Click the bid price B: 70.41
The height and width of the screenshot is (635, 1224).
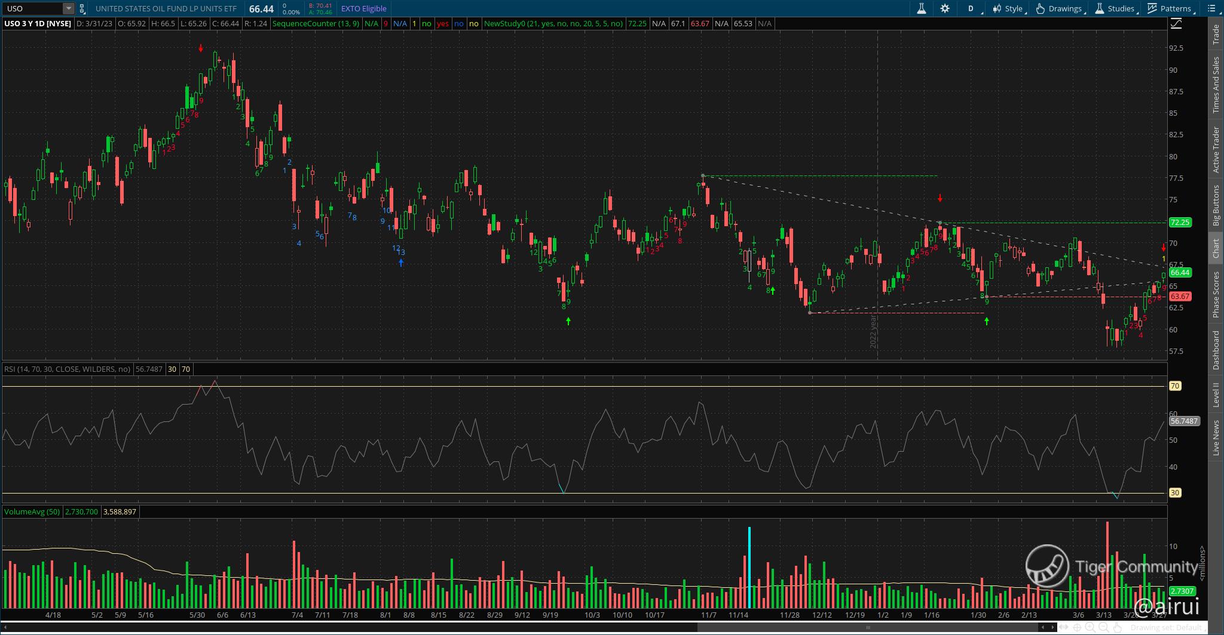click(x=320, y=5)
